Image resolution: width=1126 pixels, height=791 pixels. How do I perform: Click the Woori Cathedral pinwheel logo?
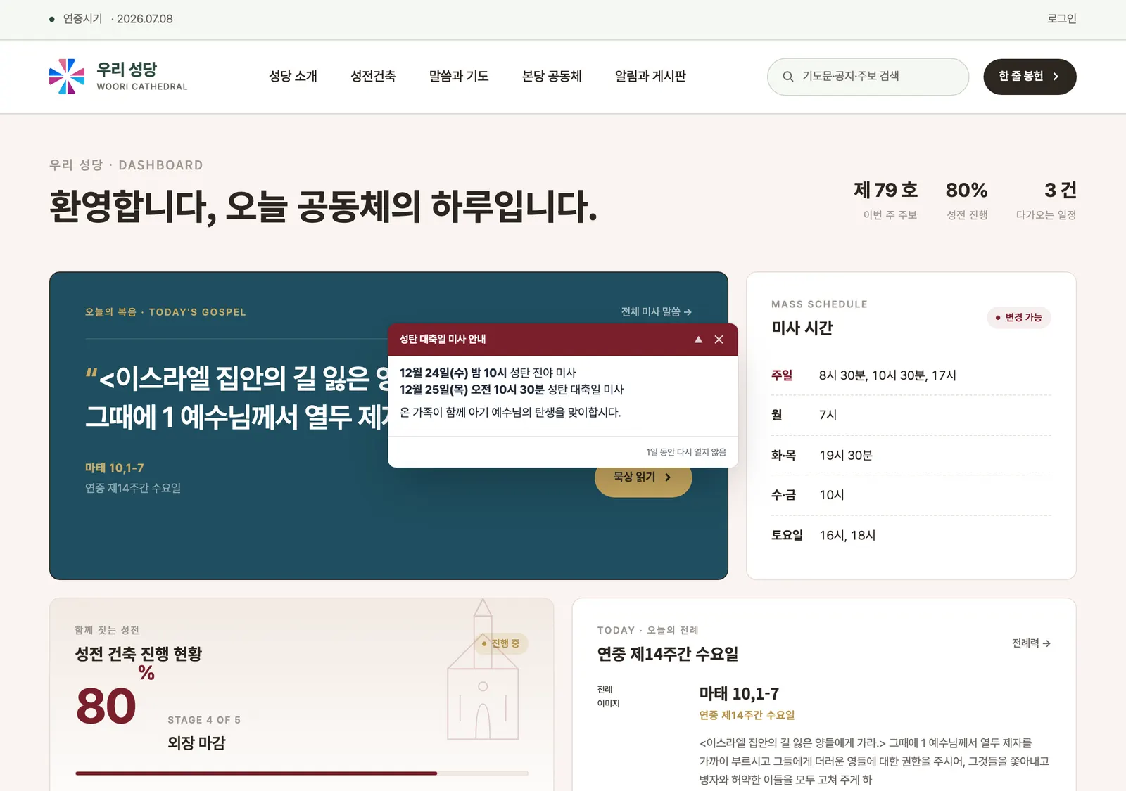click(67, 77)
